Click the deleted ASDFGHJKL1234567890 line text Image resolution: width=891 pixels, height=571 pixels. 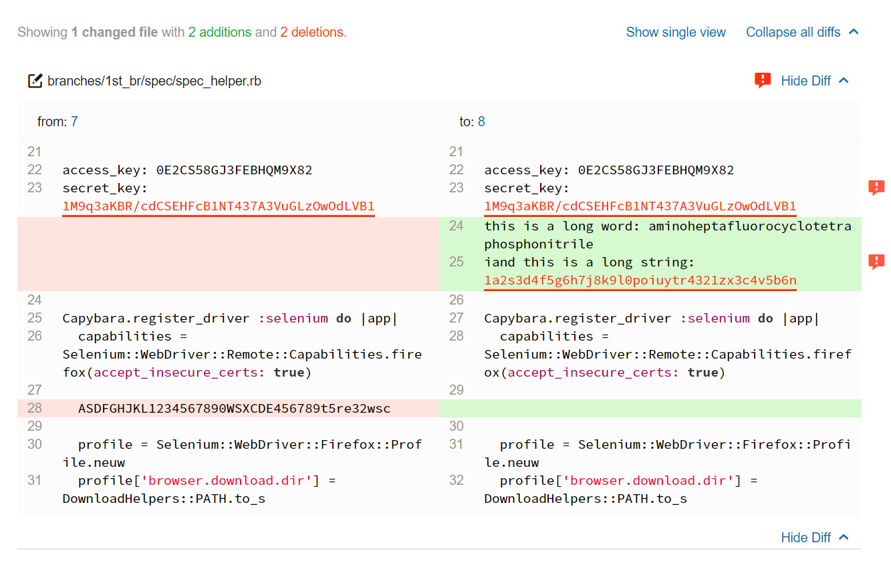(234, 408)
